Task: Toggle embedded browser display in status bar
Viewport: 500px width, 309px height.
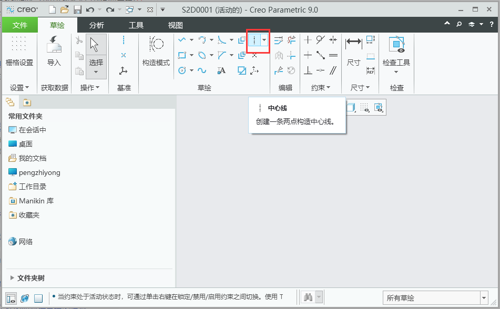Action: point(25,298)
